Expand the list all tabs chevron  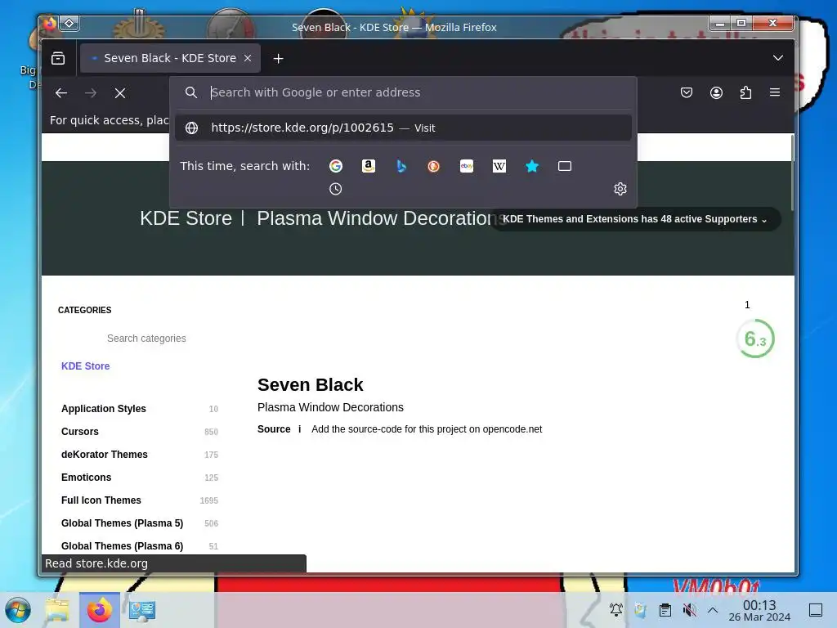[x=778, y=58]
